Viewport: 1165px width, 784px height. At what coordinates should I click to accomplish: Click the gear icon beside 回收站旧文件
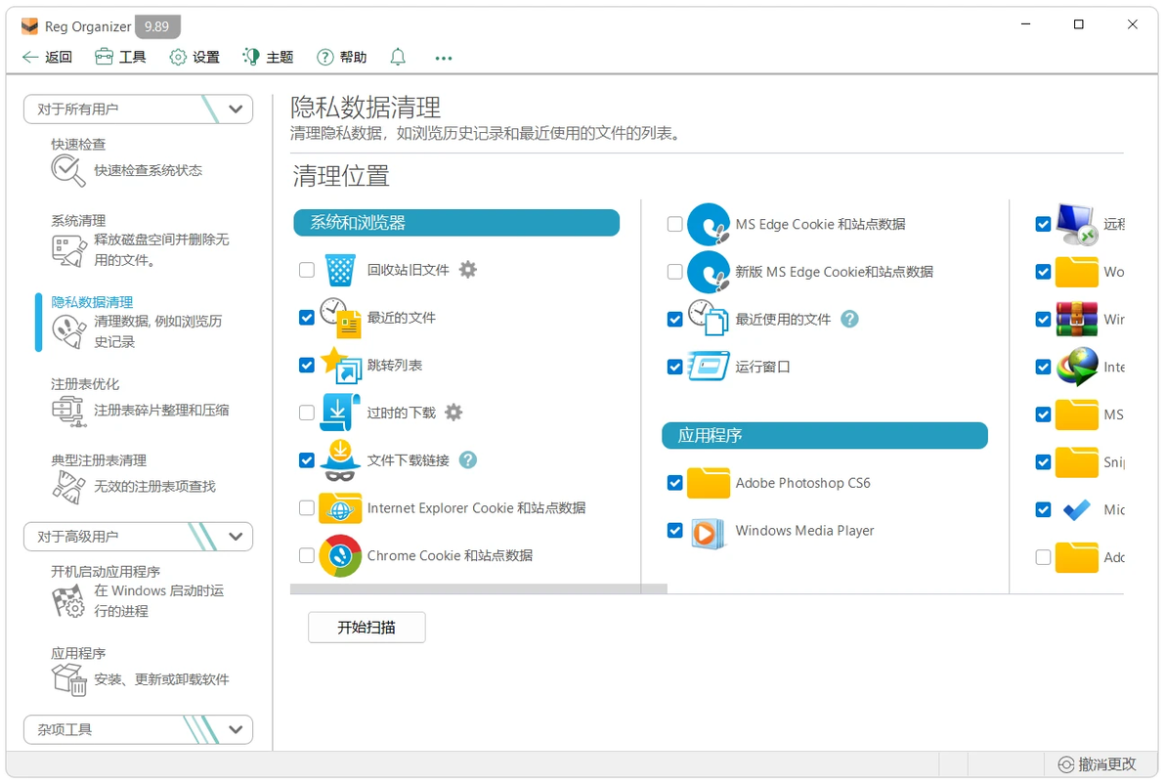(467, 269)
